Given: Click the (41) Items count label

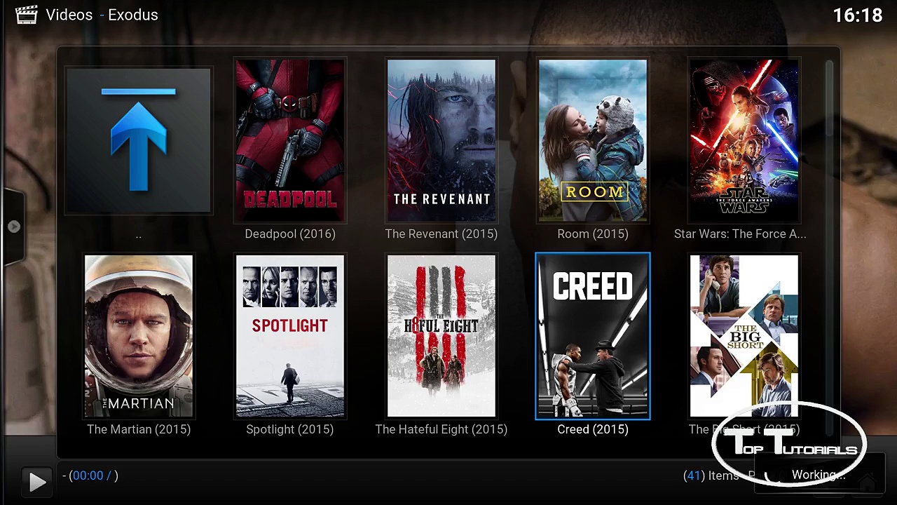Looking at the screenshot, I should point(711,476).
